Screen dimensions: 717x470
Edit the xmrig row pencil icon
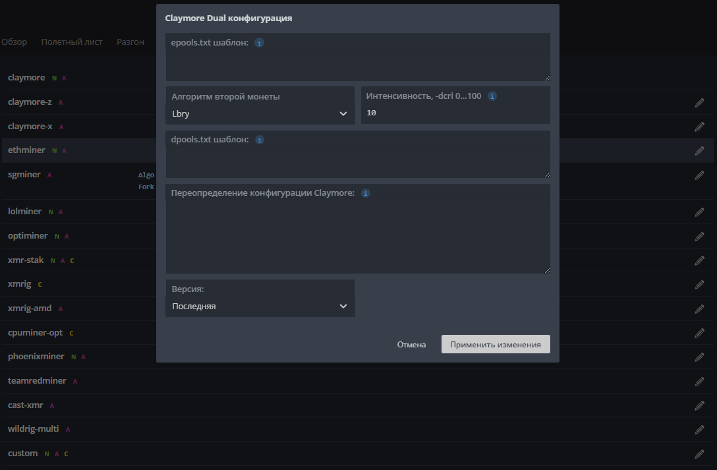pyautogui.click(x=699, y=284)
